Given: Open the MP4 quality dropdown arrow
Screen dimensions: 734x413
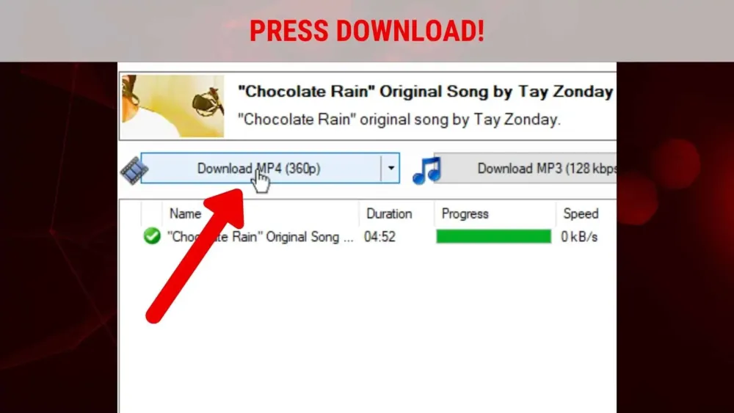Looking at the screenshot, I should (390, 169).
